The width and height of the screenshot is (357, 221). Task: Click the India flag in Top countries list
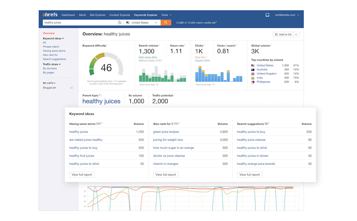(x=253, y=78)
